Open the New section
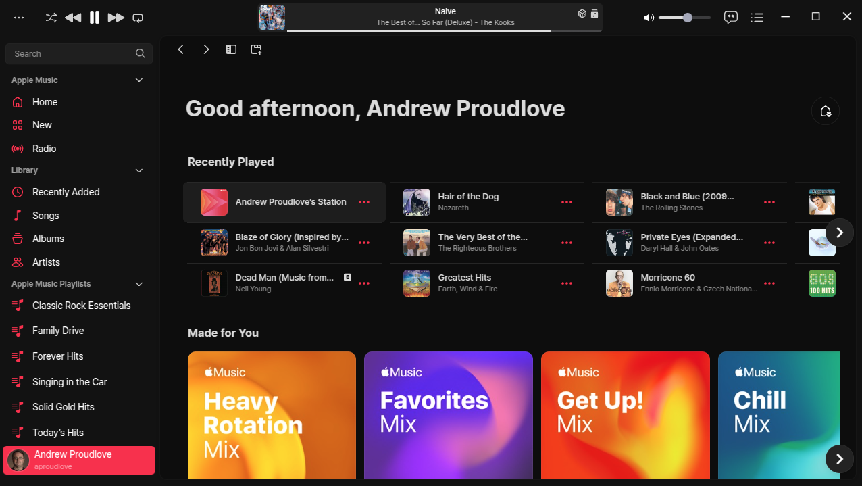 (x=79, y=125)
